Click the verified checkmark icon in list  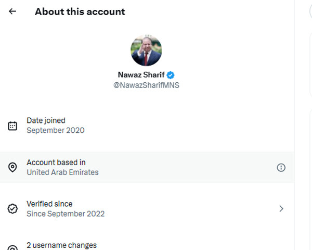(x=13, y=209)
